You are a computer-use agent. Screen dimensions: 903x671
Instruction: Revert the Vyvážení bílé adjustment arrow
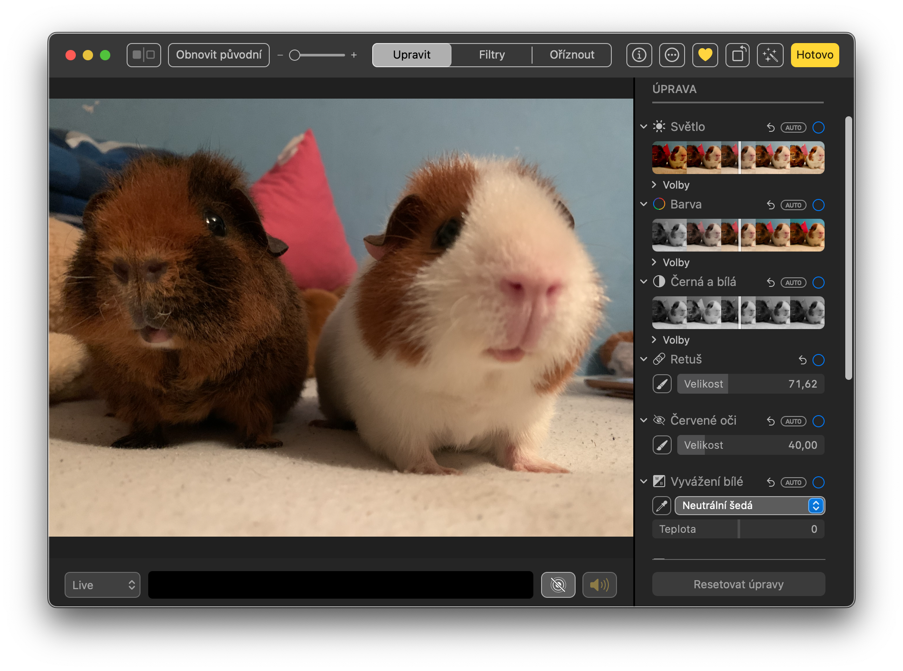771,482
